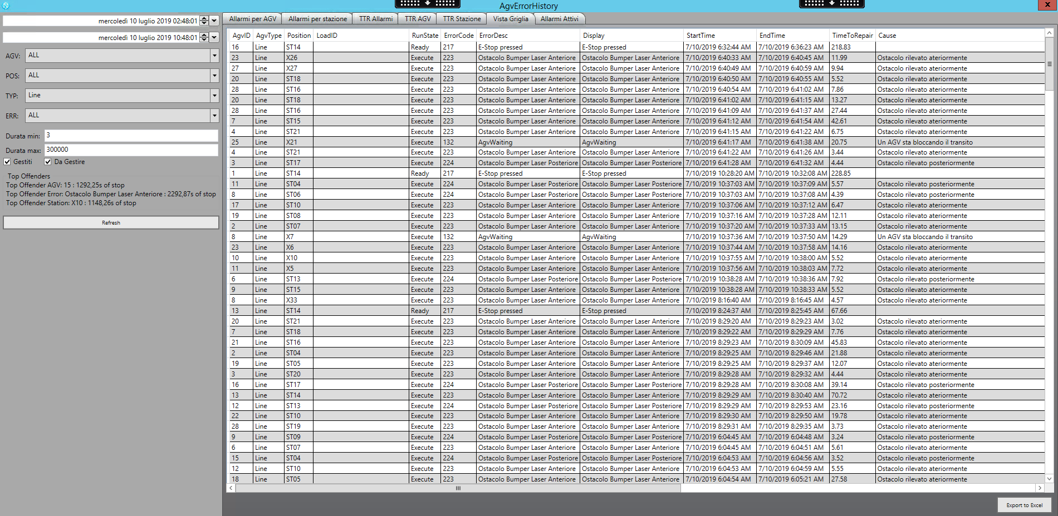This screenshot has width=1058, height=516.
Task: Click the right dotted drop-down handle at top
Action: (x=832, y=4)
